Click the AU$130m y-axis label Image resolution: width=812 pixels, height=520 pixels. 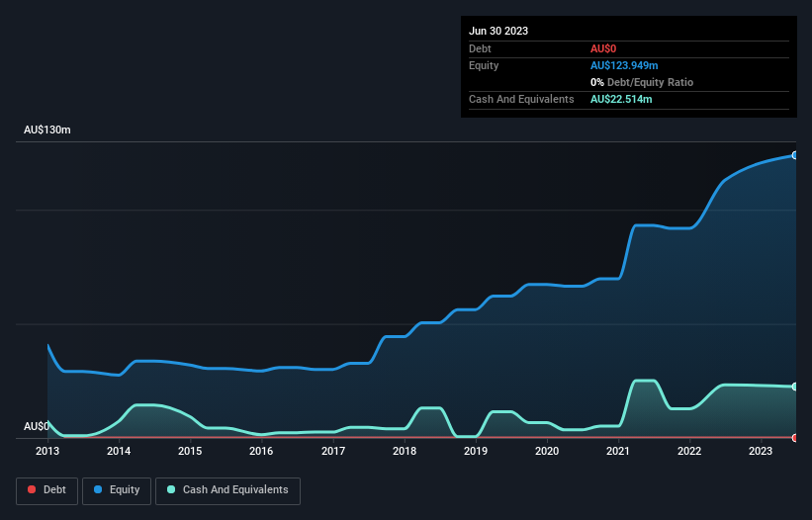click(x=47, y=130)
